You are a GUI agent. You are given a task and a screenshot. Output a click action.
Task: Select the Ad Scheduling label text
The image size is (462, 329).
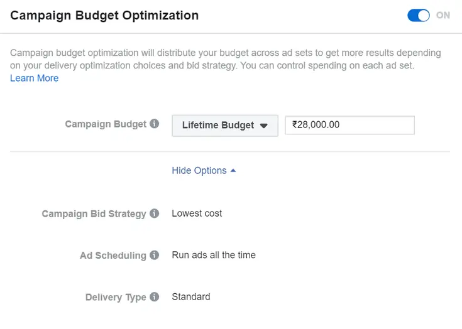[x=113, y=256]
